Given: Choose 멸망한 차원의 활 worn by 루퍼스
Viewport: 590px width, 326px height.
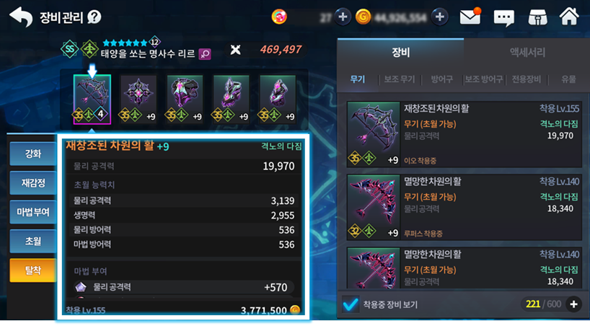Looking at the screenshot, I should (464, 207).
